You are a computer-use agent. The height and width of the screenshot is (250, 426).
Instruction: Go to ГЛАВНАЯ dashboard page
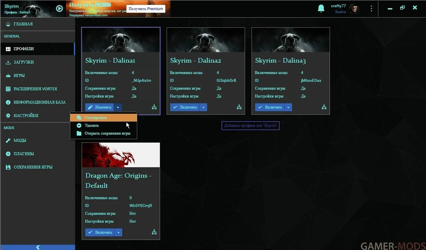click(38, 24)
